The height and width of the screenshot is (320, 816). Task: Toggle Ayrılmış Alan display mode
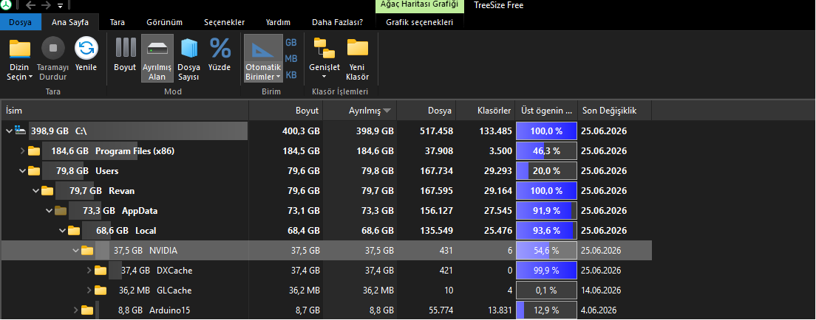[157, 58]
